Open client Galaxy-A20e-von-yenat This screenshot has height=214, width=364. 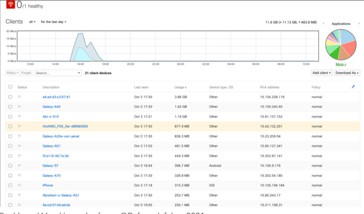tap(61, 136)
